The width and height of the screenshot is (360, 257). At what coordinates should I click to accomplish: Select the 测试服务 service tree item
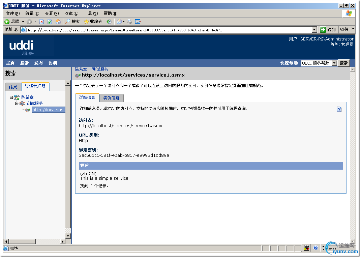click(x=35, y=103)
